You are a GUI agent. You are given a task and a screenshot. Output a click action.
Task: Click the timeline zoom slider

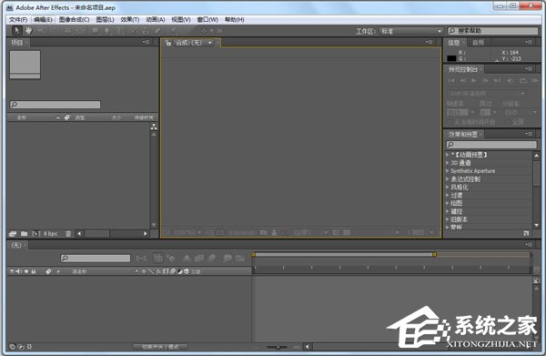coord(278,347)
